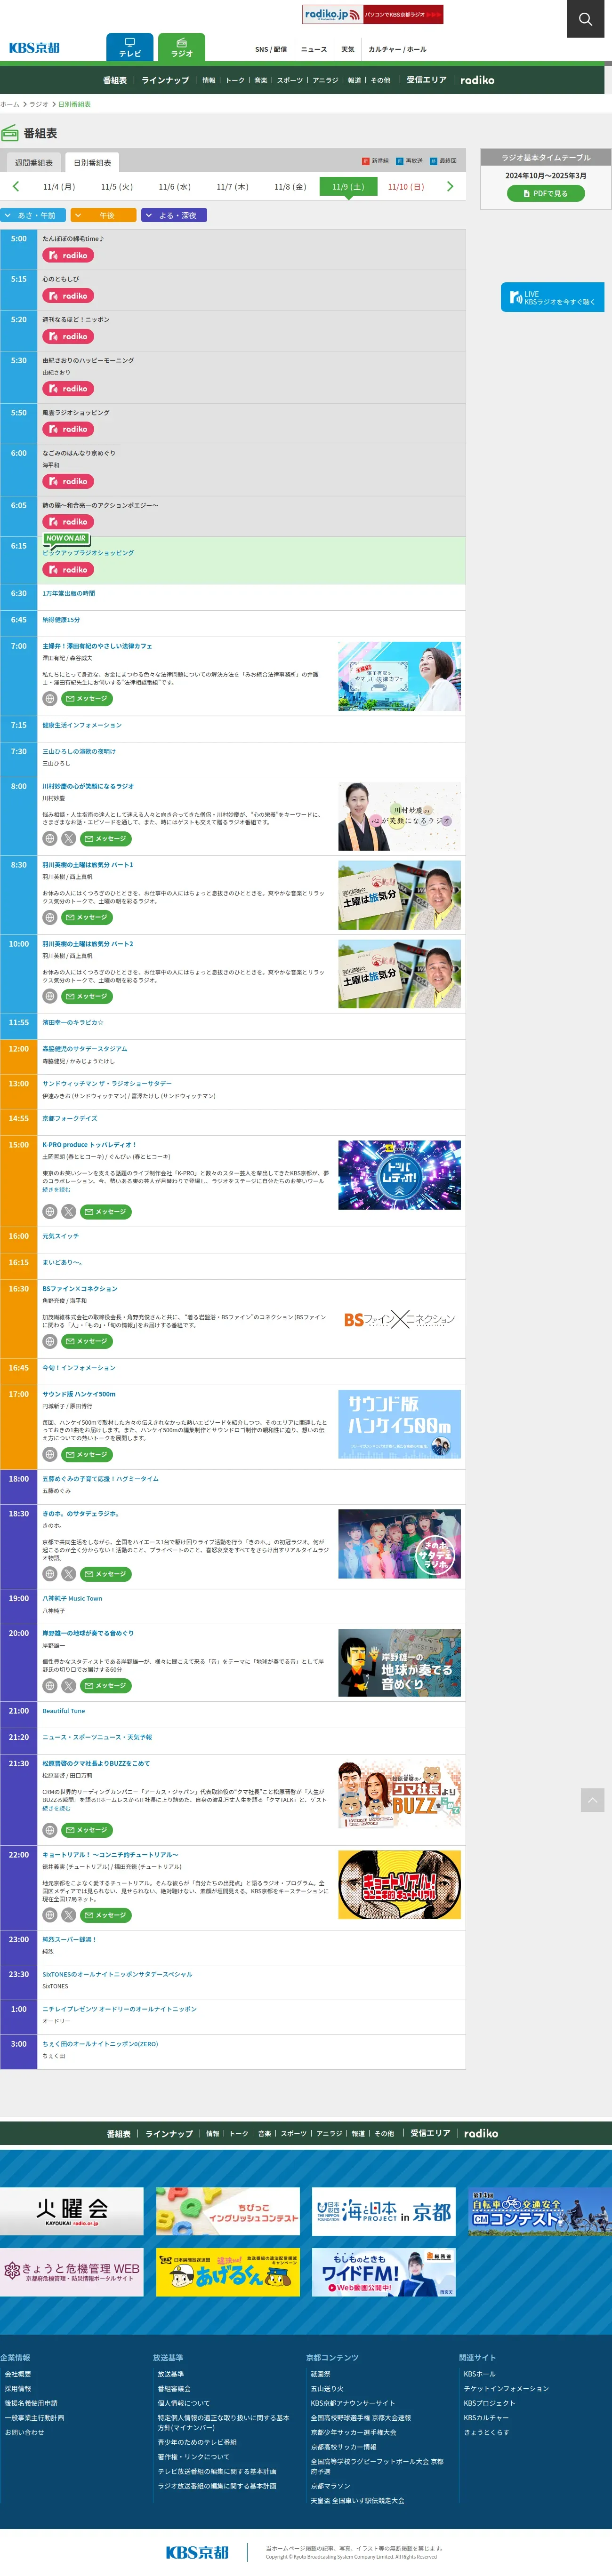The width and height of the screenshot is (612, 2576).
Task: Go to previous week with left arrow
Action: 15,186
